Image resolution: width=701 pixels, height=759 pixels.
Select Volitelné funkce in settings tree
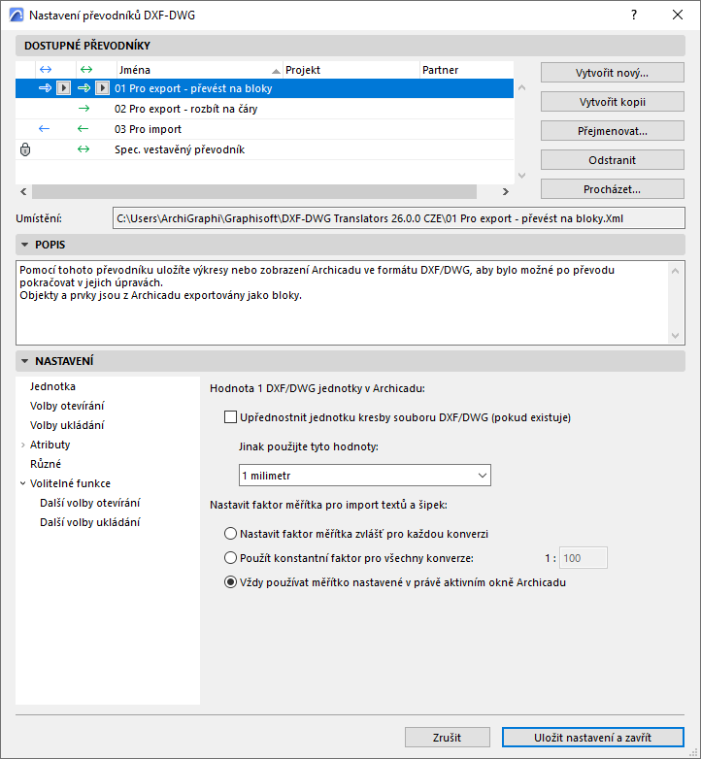(x=70, y=483)
